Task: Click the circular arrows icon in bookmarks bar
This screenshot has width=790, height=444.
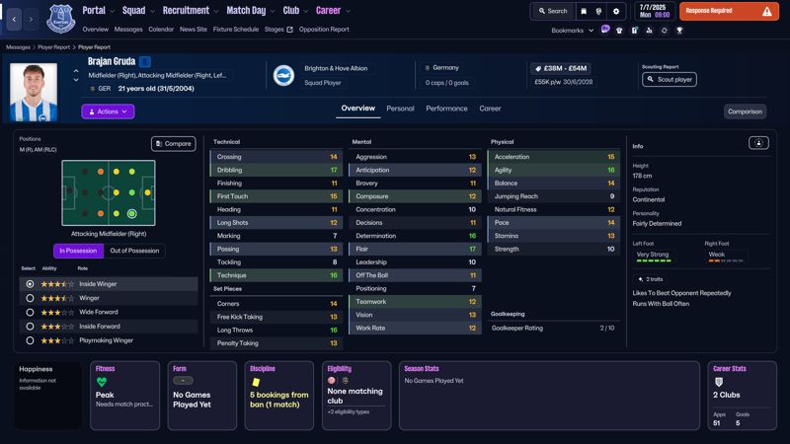Action: click(664, 31)
